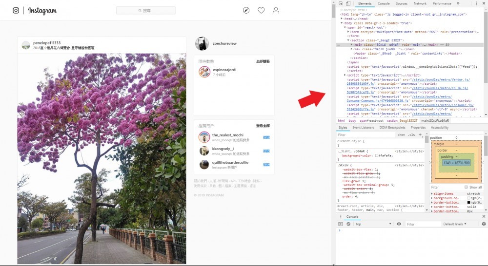Screen dimensions: 488x266
Task: Enable the Show all checkbox
Action: 466,187
